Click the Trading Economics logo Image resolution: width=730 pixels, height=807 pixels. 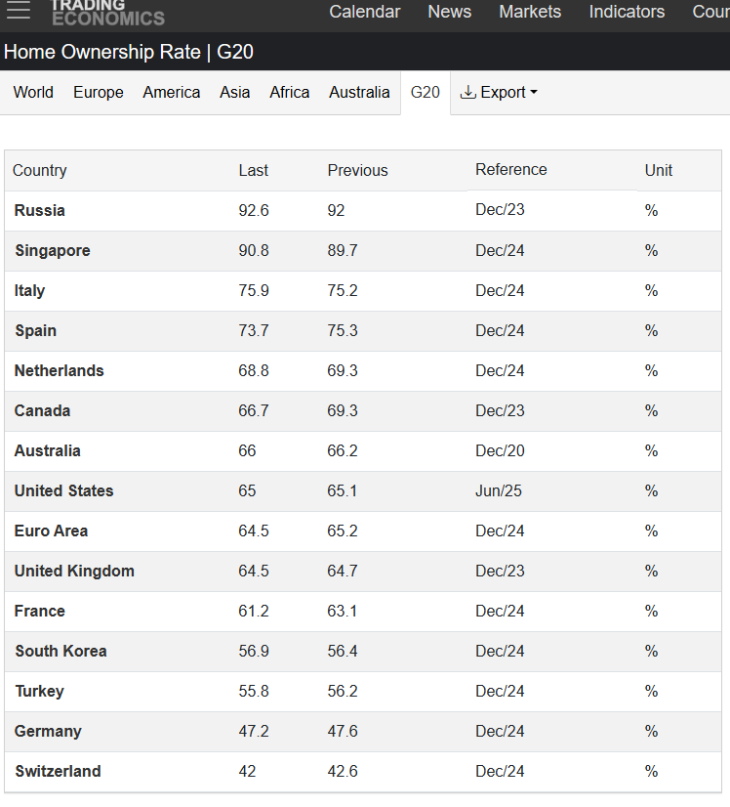coord(108,13)
